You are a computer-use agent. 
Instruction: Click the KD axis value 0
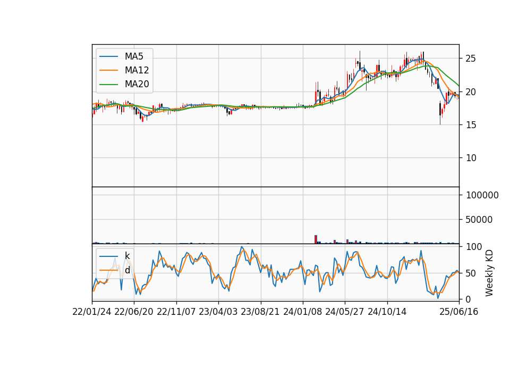[x=469, y=299]
